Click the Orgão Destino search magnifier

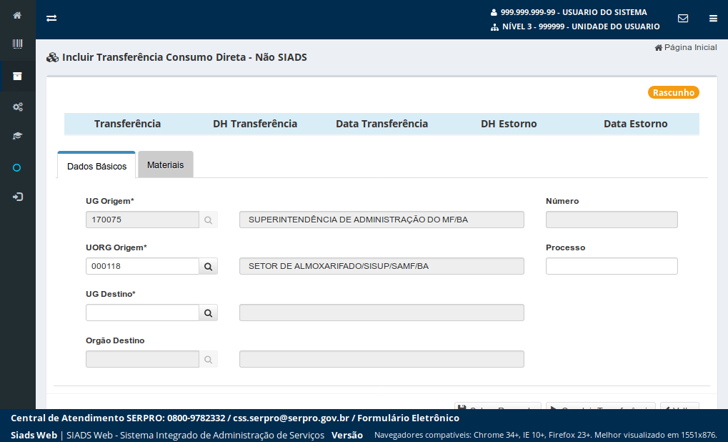click(x=209, y=359)
